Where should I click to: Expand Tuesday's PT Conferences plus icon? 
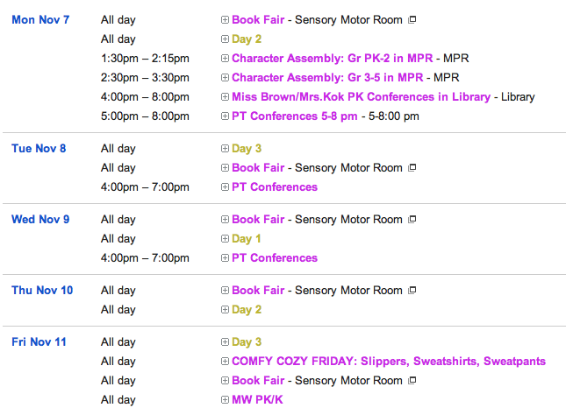(x=225, y=187)
